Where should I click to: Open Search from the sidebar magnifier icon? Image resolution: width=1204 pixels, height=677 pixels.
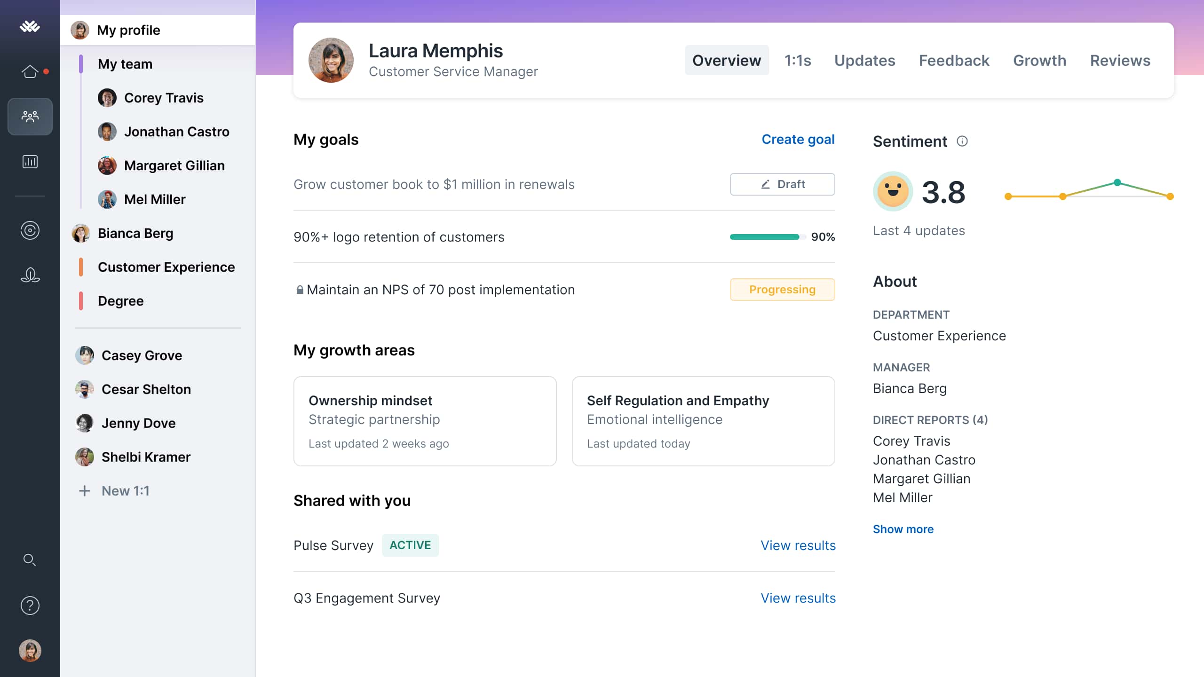pos(30,560)
